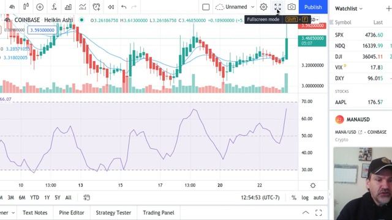Set chart range to 6M
The image size is (392, 220).
(x=22, y=197)
